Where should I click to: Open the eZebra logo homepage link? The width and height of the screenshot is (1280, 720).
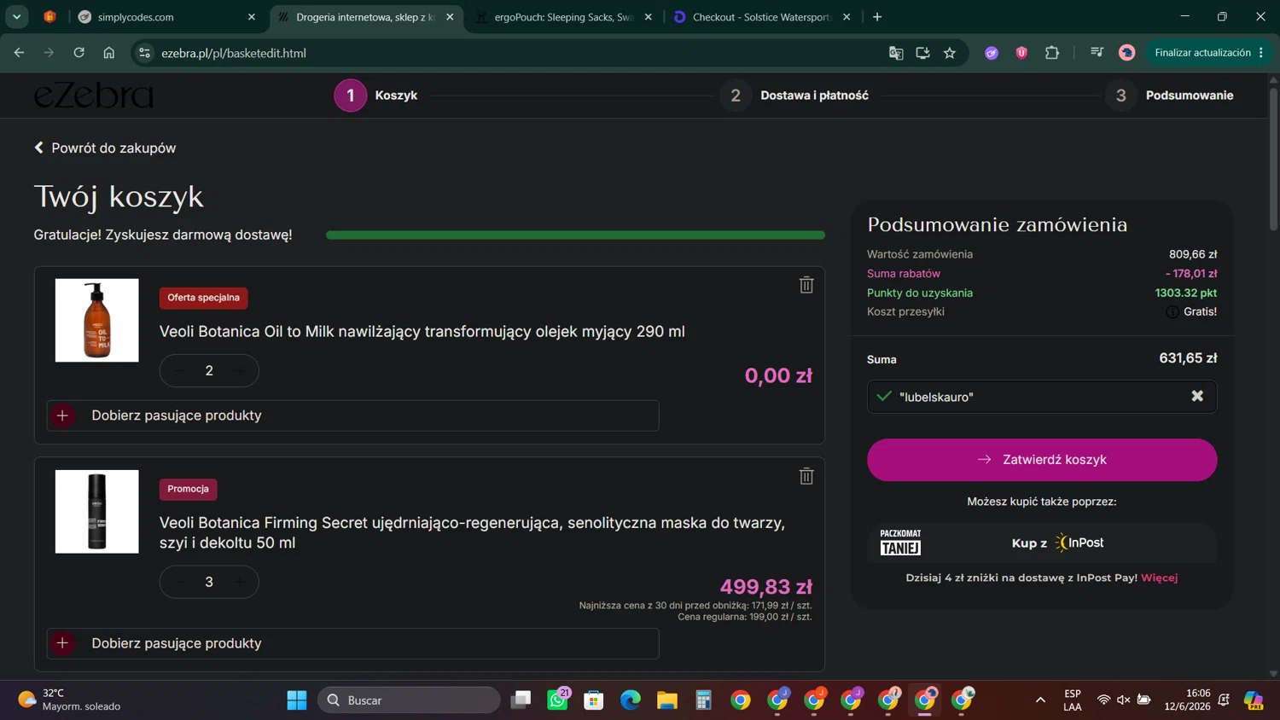tap(94, 95)
